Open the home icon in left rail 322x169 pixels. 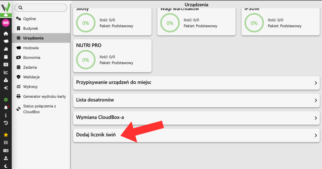(x=6, y=33)
